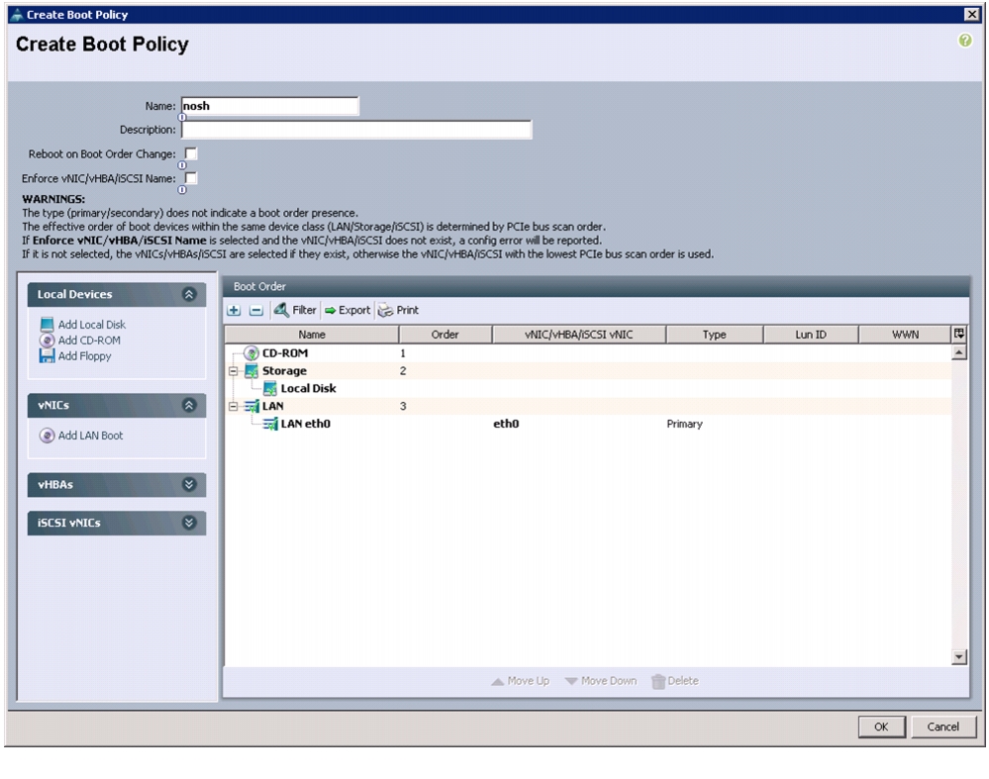Close the Create Boot Policy dialog
Screen dimensions: 989x779
point(972,15)
